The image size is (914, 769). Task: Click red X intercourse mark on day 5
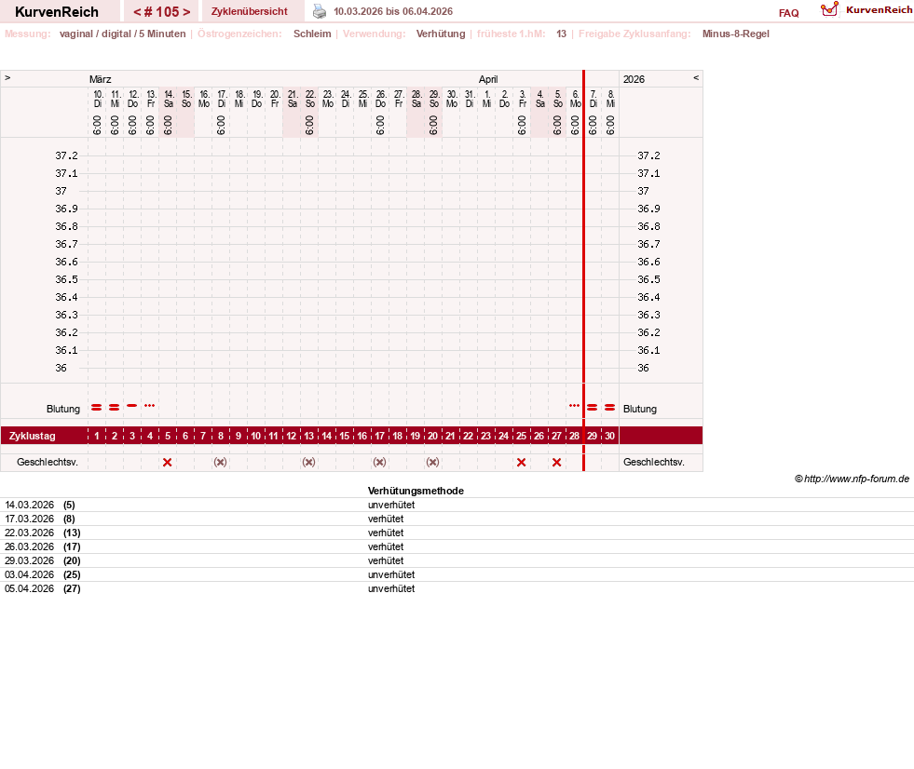[168, 462]
